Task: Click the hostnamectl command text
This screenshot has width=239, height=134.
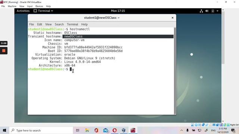Action: click(x=80, y=29)
